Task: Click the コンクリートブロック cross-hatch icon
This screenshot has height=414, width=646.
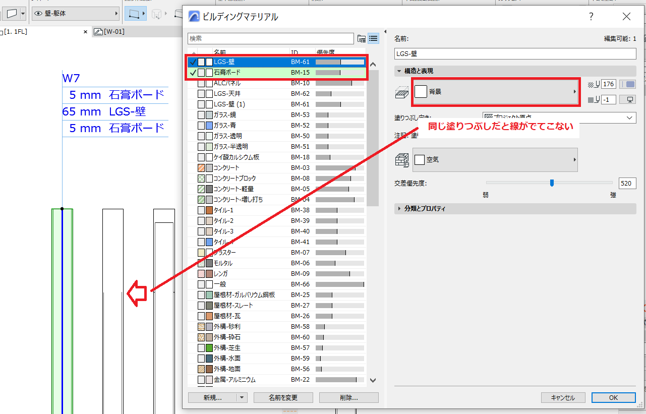Action: tap(201, 179)
